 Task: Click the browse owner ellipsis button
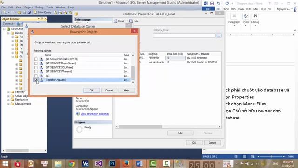point(219,35)
